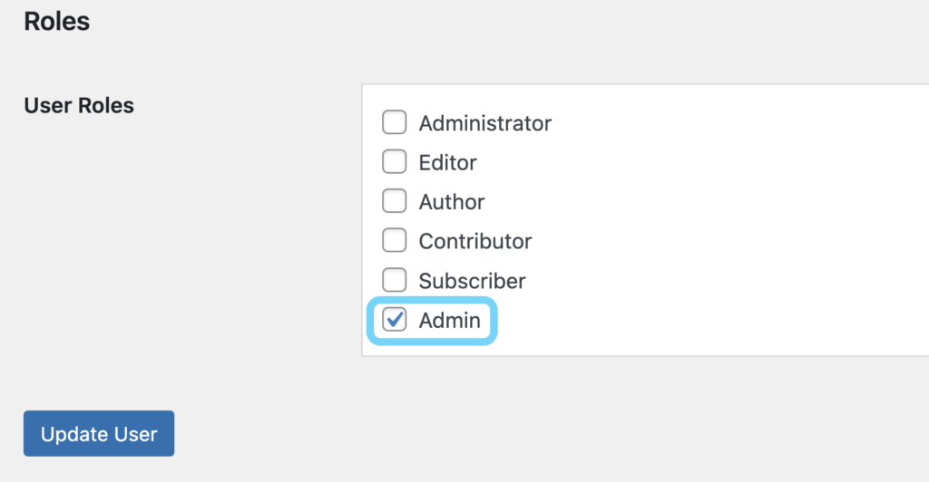
Task: Click the User Roles field label
Action: [78, 105]
